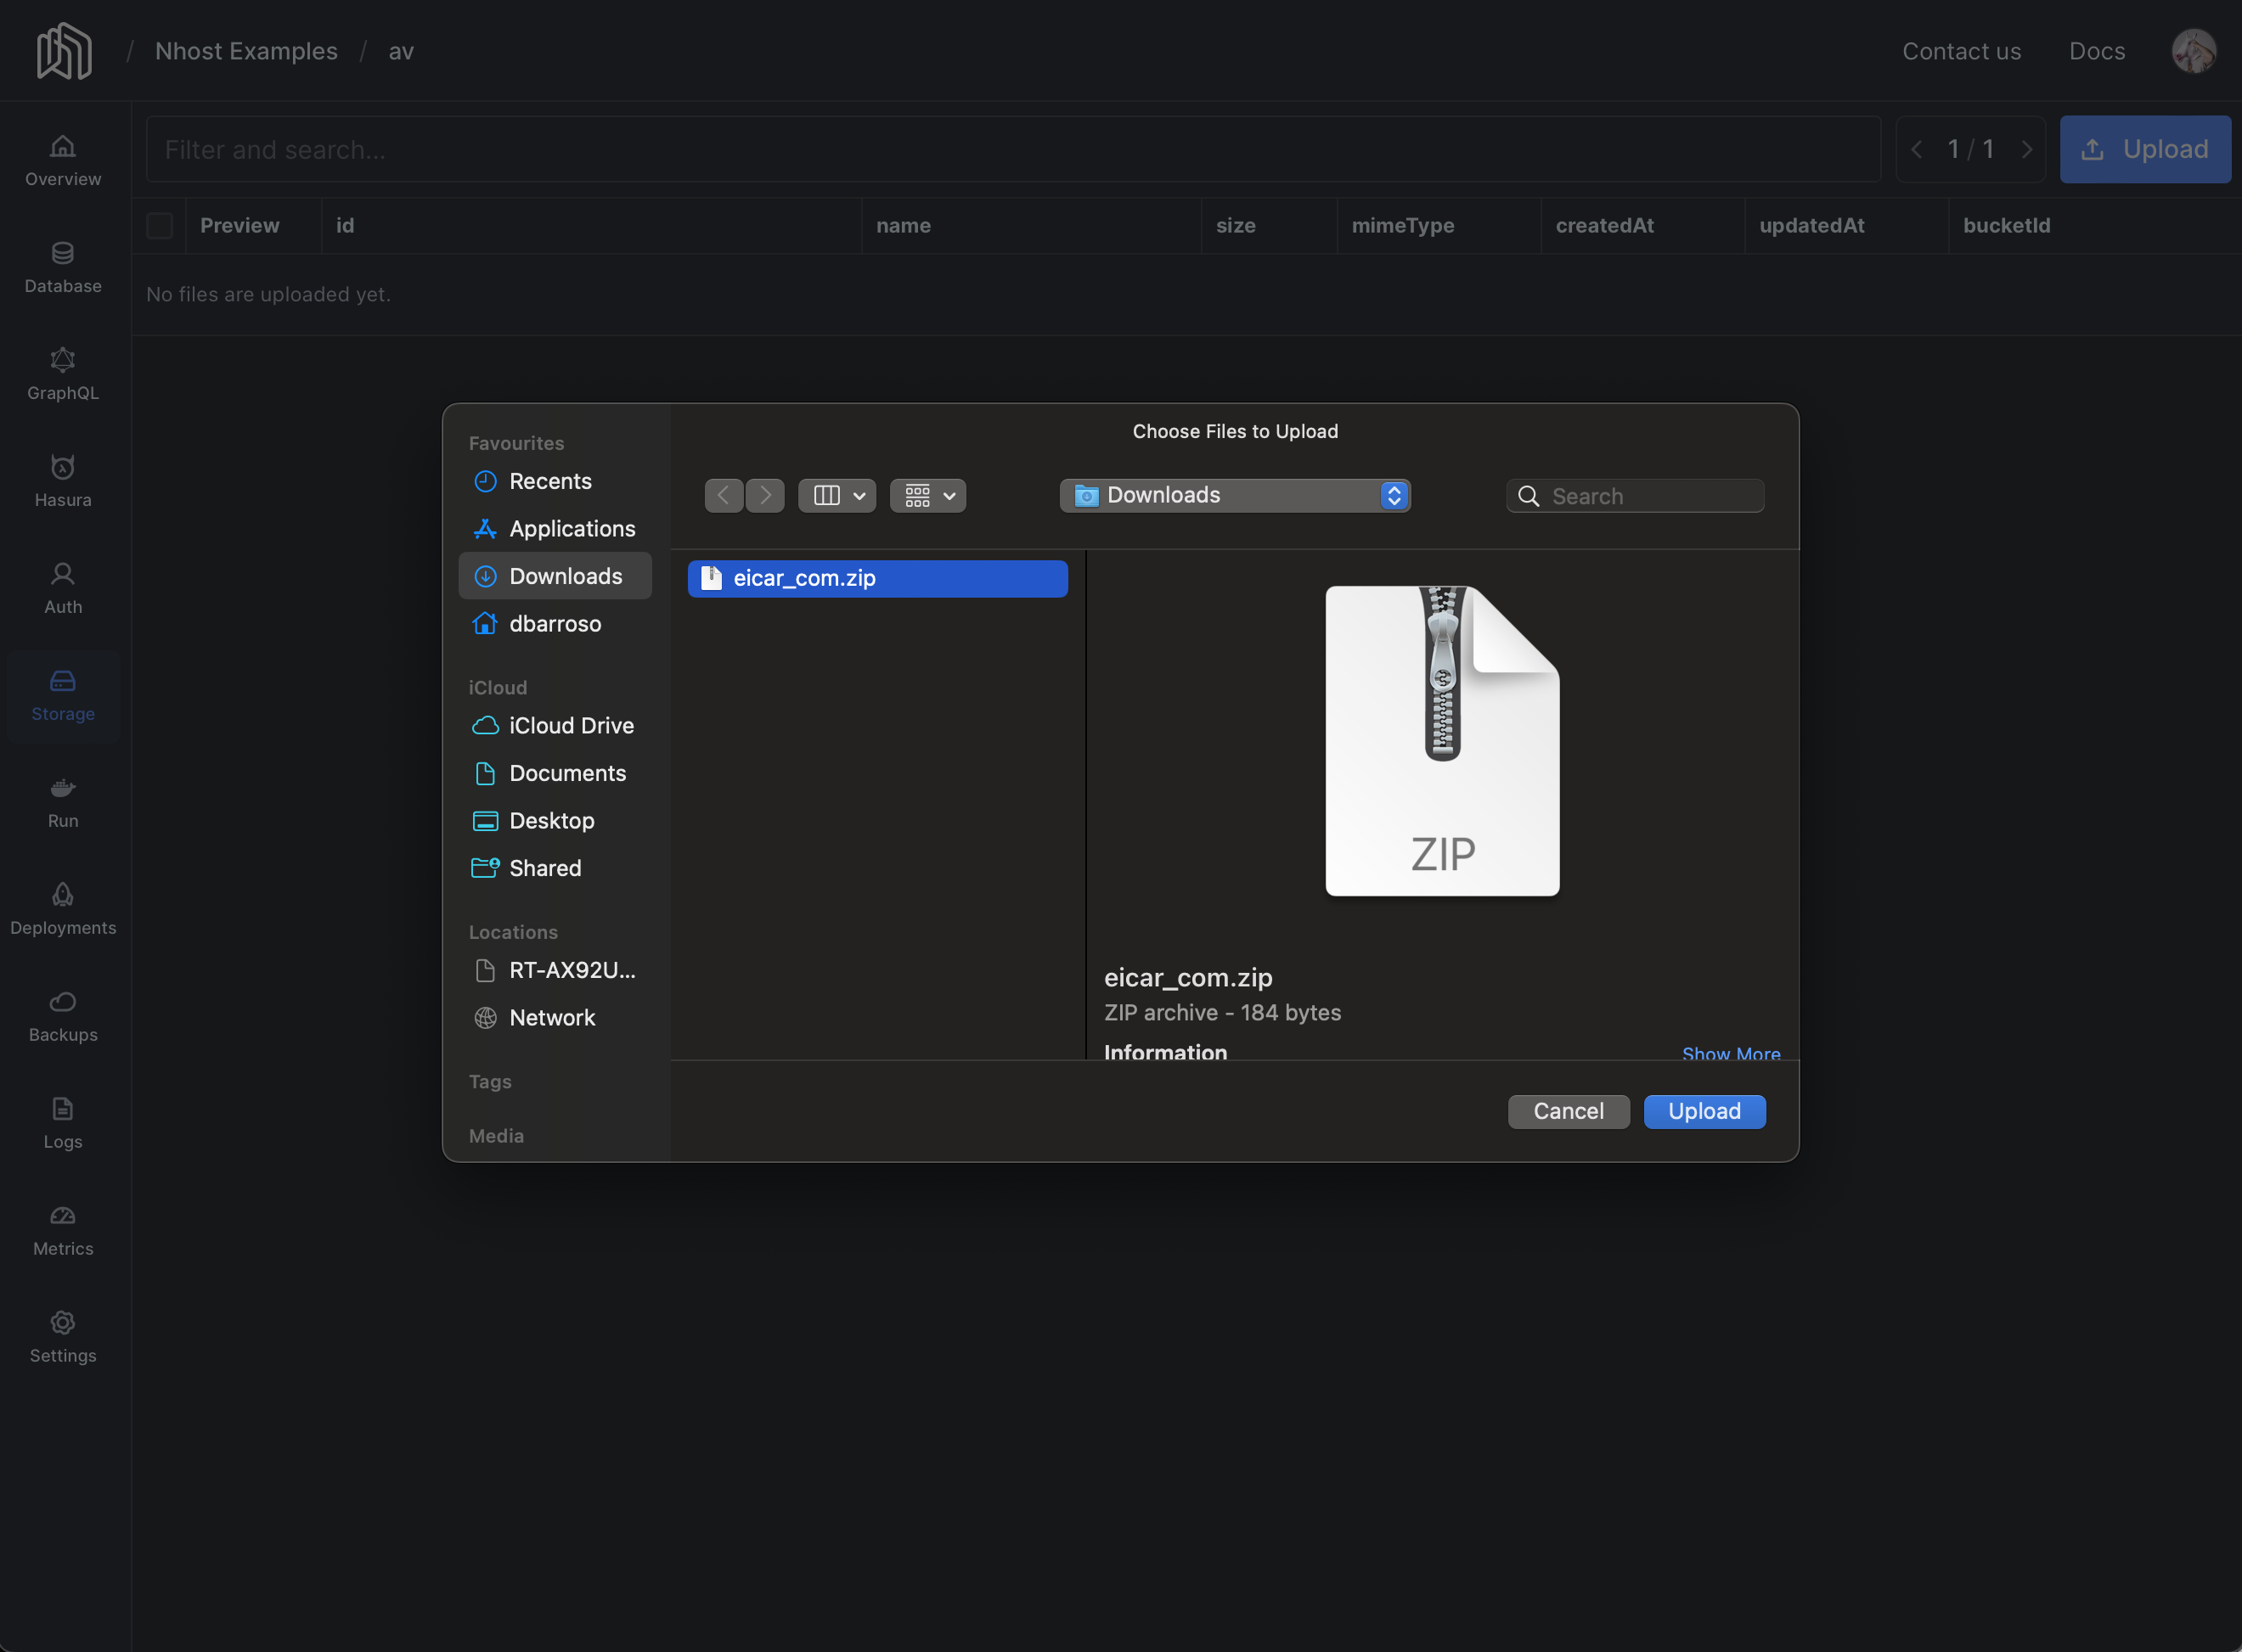Click Cancel in the file dialog
The width and height of the screenshot is (2242, 1652).
click(1568, 1111)
